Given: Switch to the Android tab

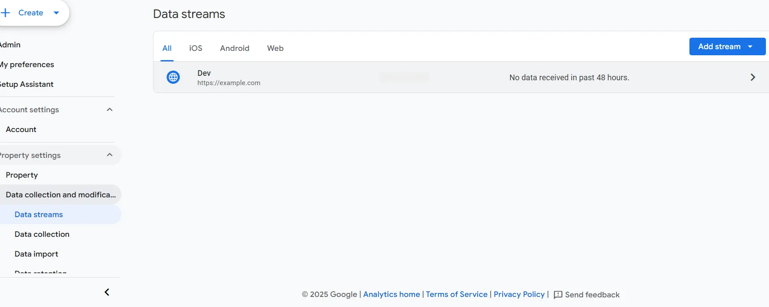Looking at the screenshot, I should click(234, 48).
